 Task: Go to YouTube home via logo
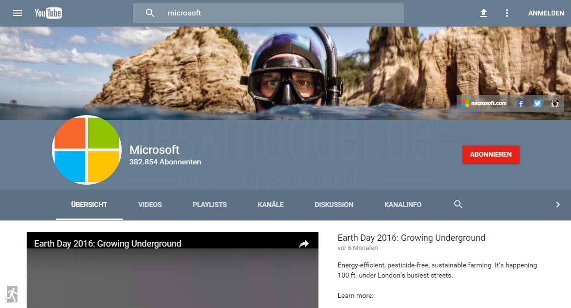48,13
